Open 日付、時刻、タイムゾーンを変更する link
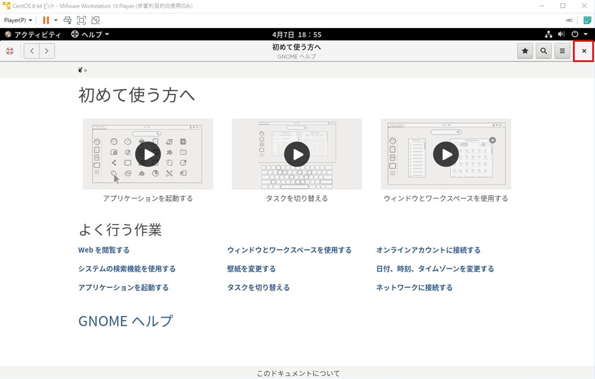 pyautogui.click(x=435, y=269)
